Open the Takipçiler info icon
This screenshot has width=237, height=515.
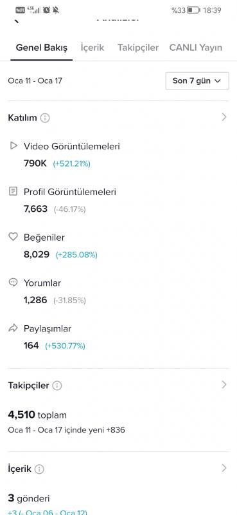[57, 386]
